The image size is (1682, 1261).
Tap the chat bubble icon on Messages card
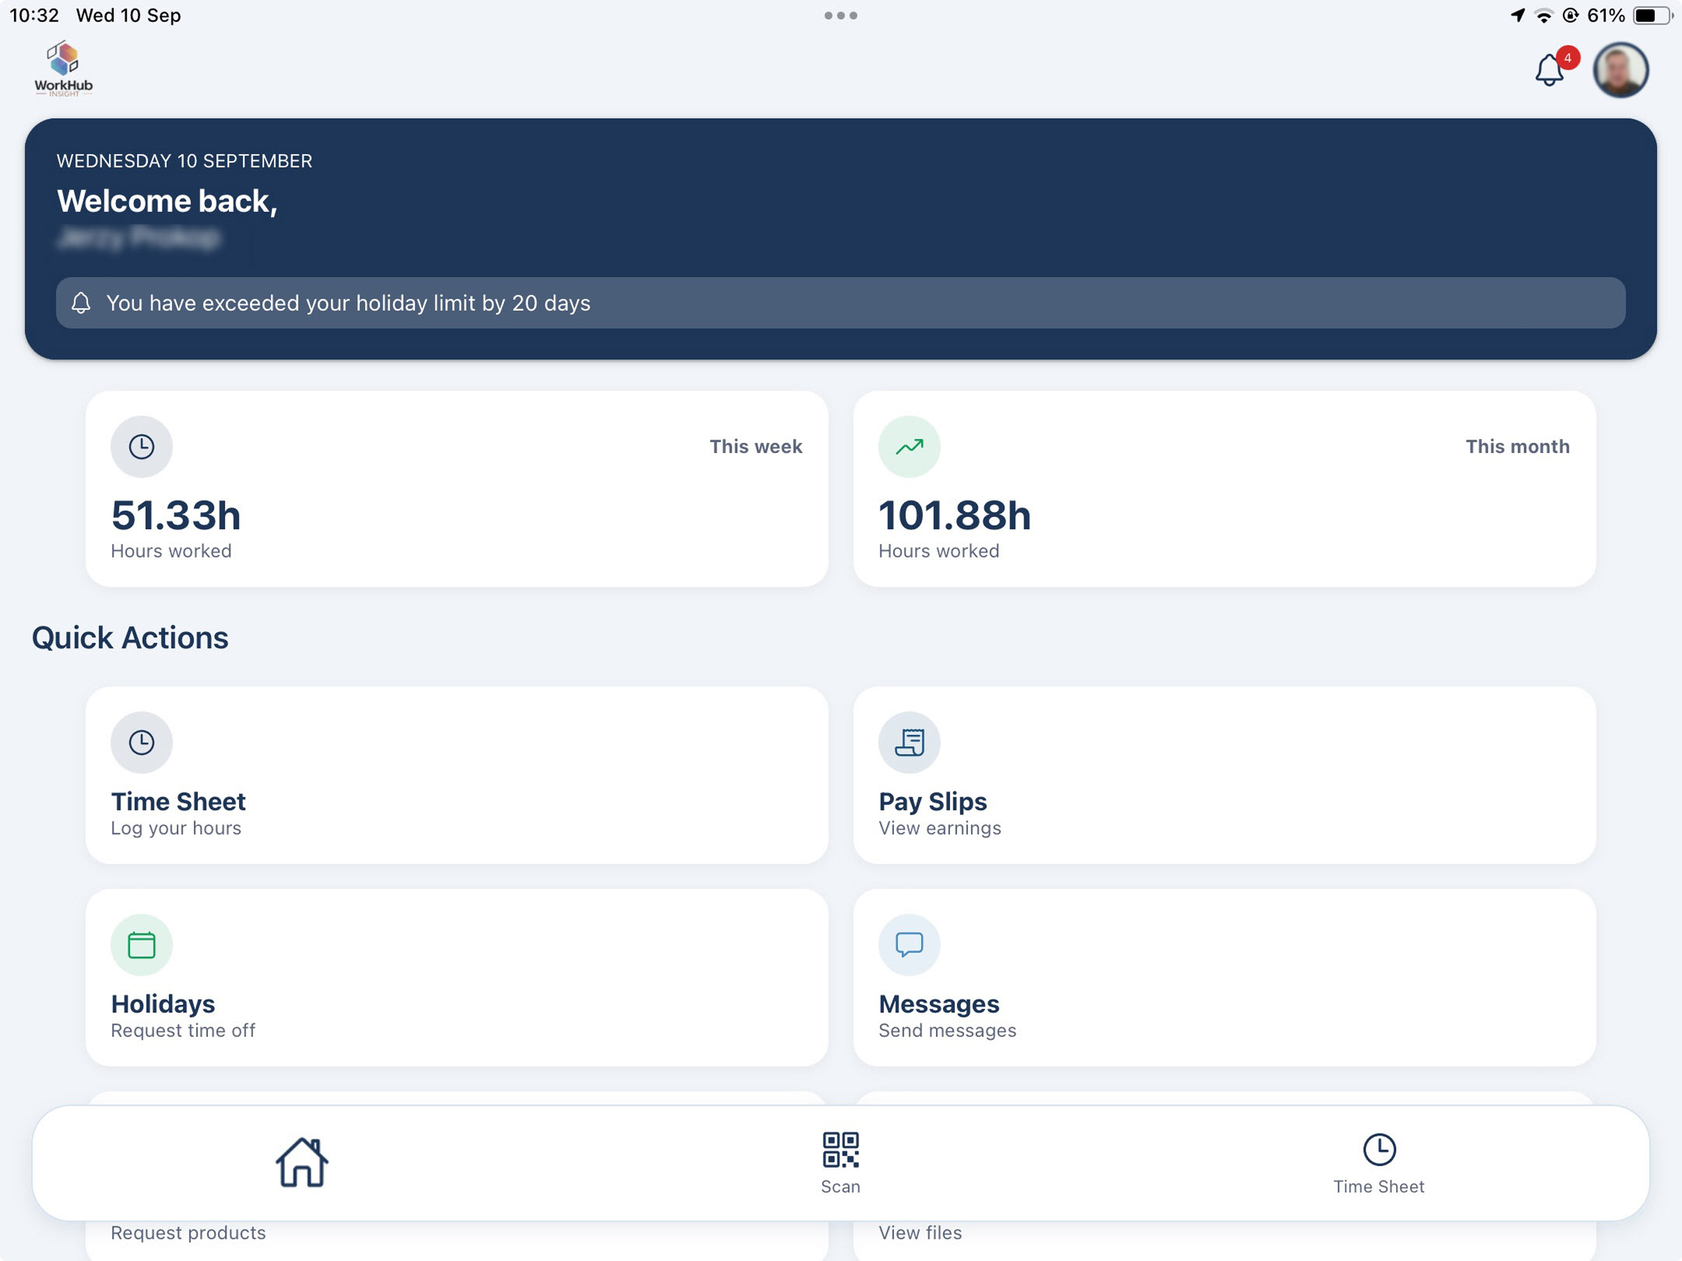[909, 945]
